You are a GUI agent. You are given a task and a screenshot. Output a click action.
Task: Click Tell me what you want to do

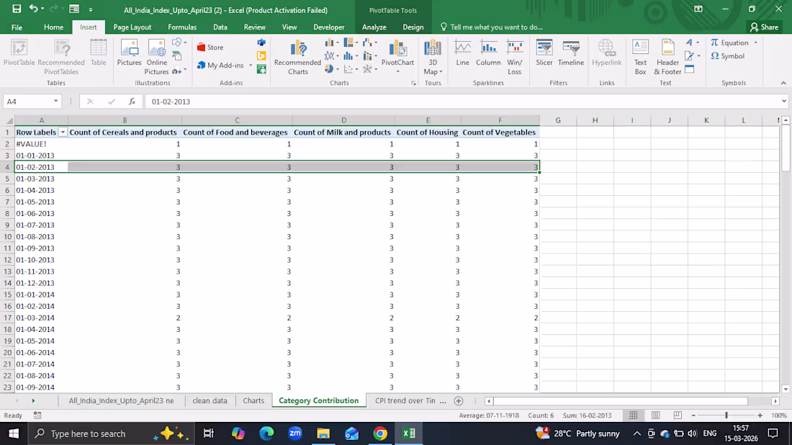[x=492, y=27]
